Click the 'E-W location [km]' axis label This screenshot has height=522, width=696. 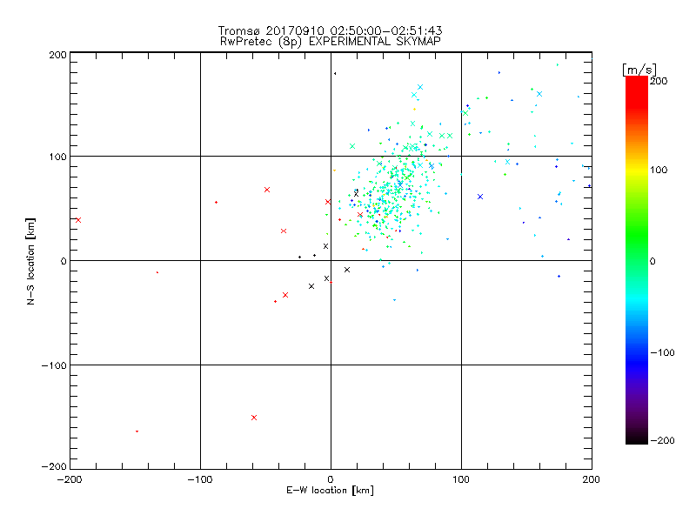pos(330,491)
